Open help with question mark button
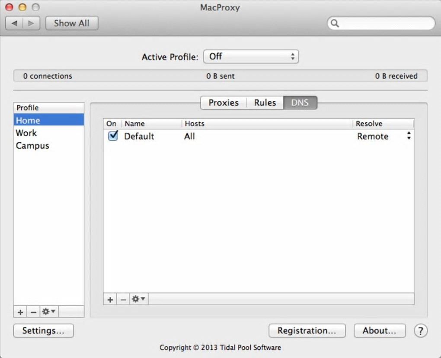 coord(421,331)
